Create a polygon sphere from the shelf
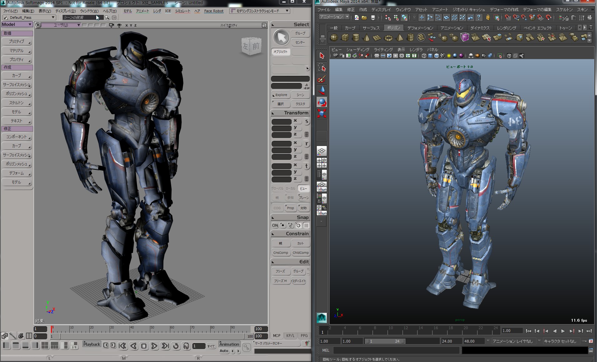 (x=334, y=38)
